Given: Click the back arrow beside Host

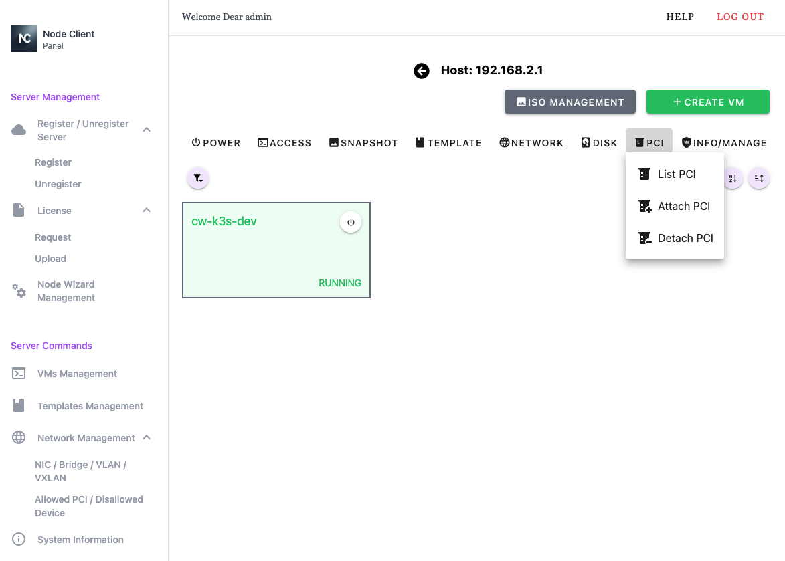Looking at the screenshot, I should [421, 71].
